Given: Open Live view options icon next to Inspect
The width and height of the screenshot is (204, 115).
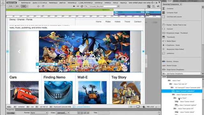Looking at the screenshot, I should click(43, 6).
